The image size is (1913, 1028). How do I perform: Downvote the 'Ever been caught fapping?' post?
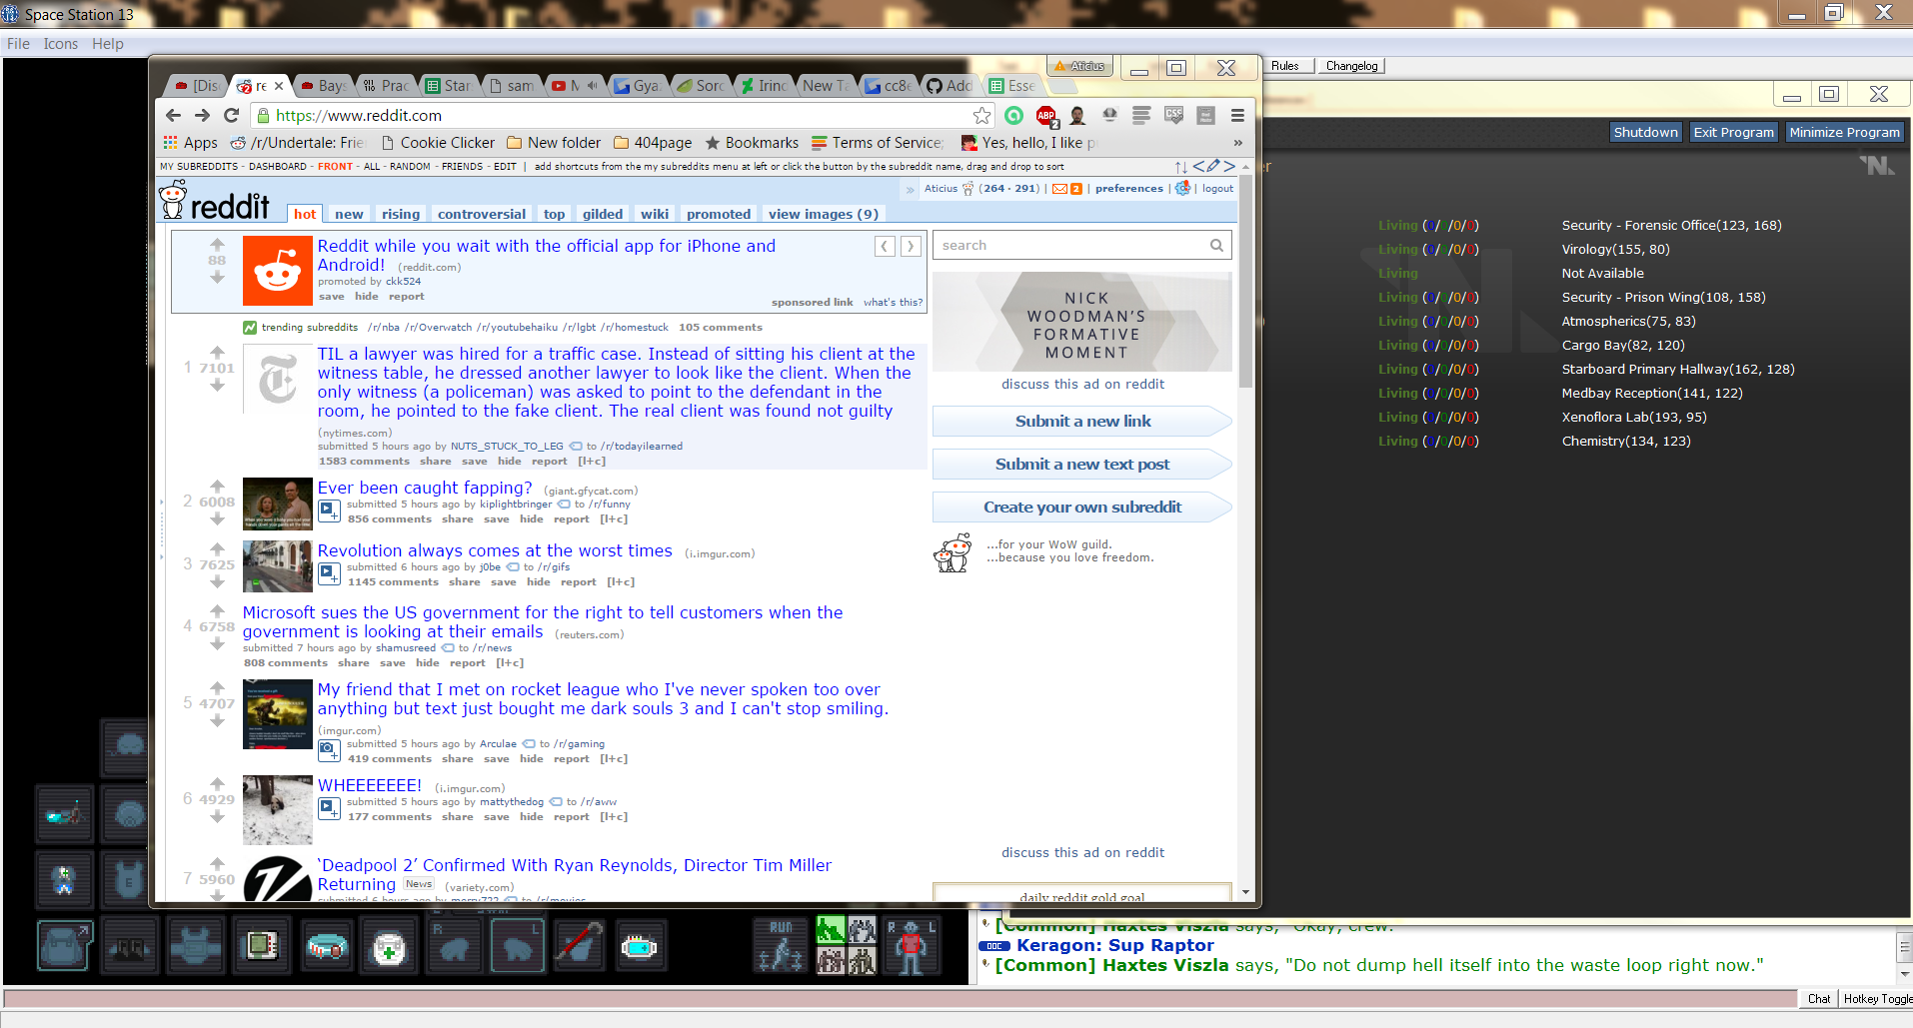(217, 517)
